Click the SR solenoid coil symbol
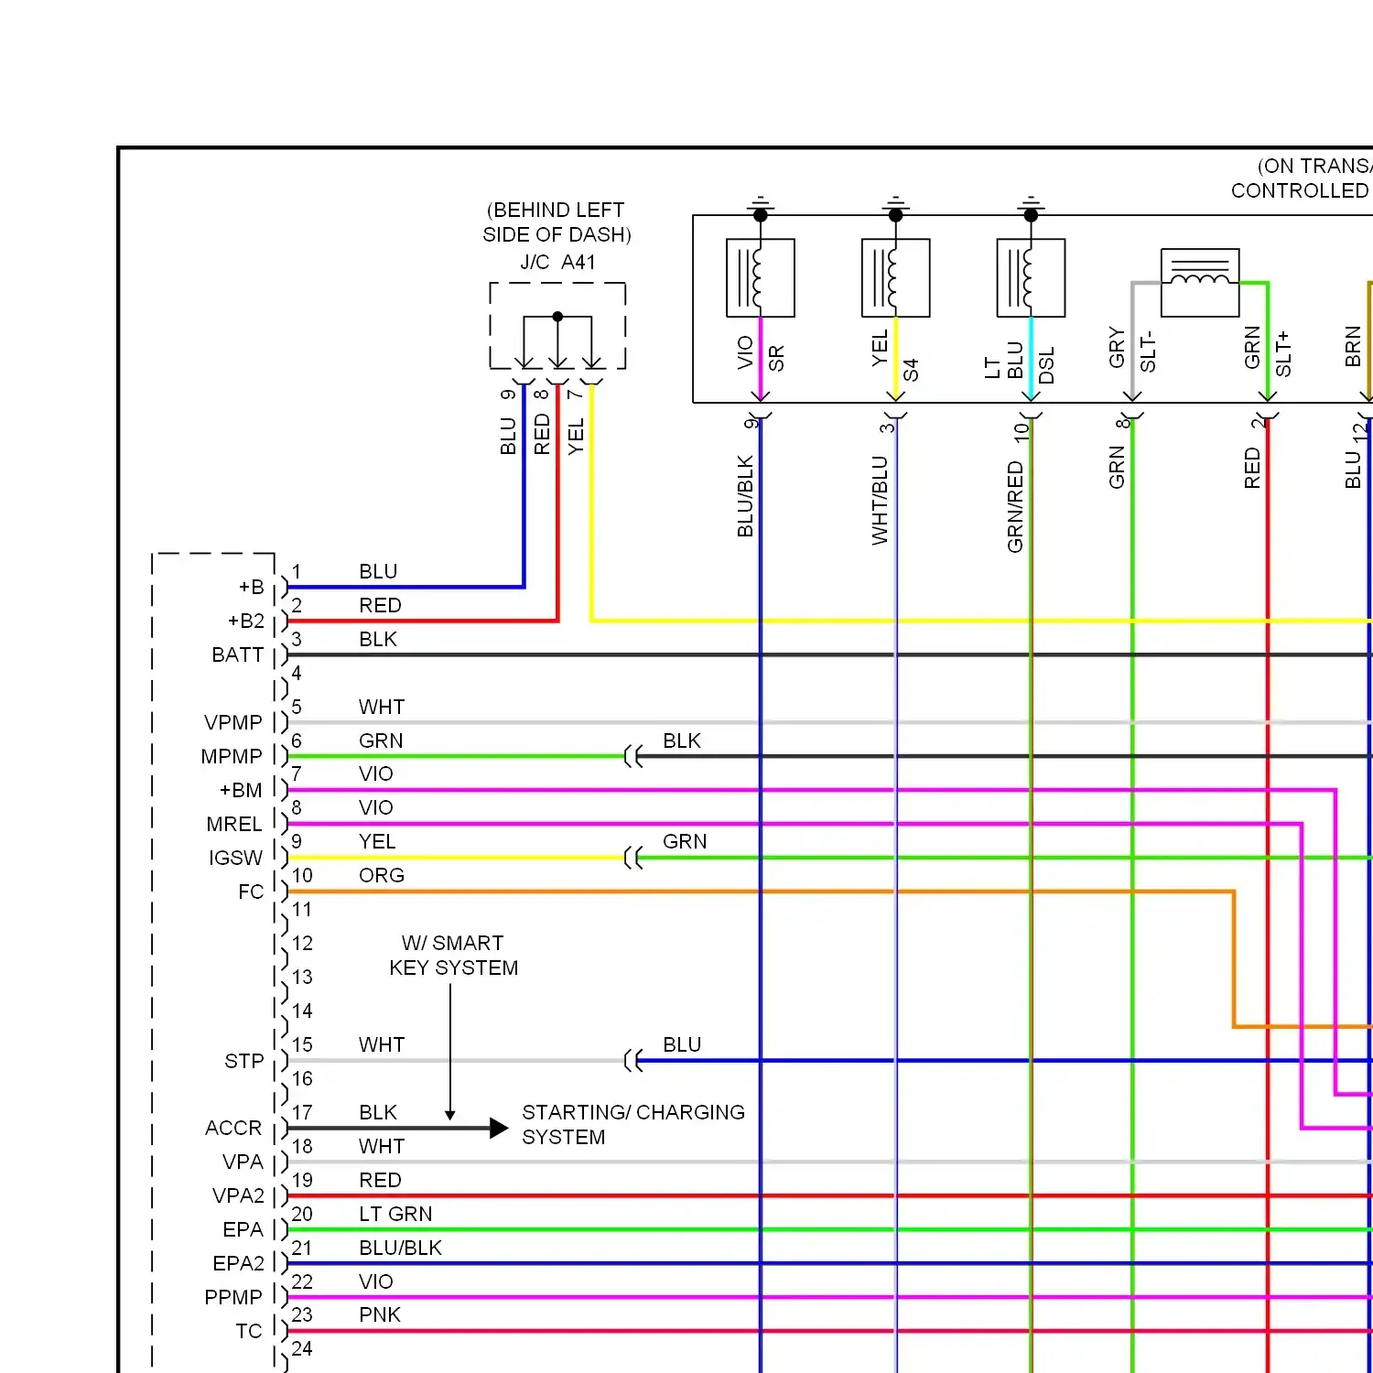This screenshot has width=1373, height=1373. 760,277
